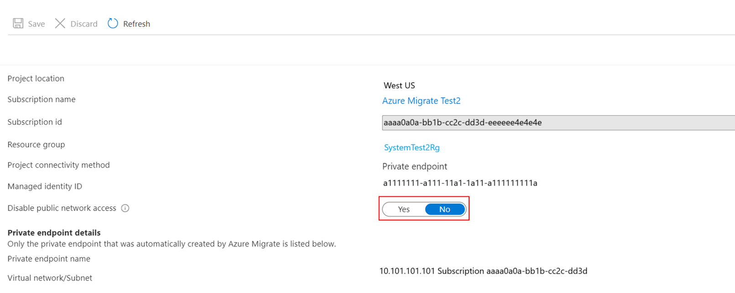The height and width of the screenshot is (293, 735).
Task: Click the Refresh label in toolbar
Action: click(136, 24)
